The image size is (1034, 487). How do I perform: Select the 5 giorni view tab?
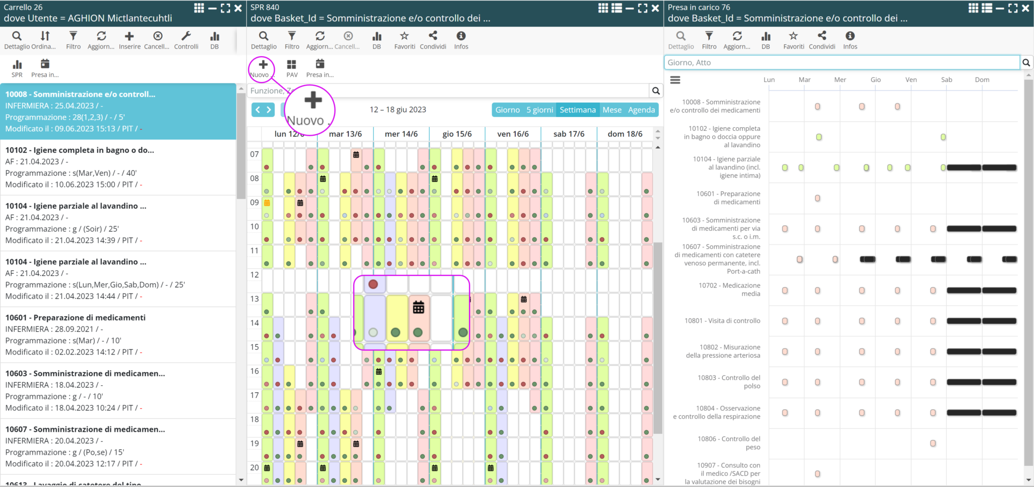[540, 110]
